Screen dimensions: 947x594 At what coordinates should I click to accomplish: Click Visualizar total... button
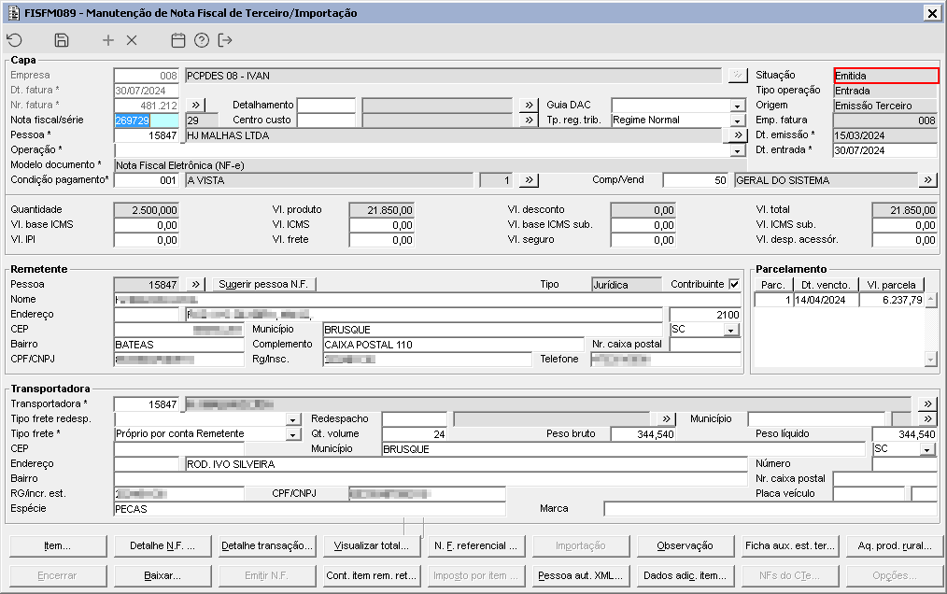pos(372,545)
